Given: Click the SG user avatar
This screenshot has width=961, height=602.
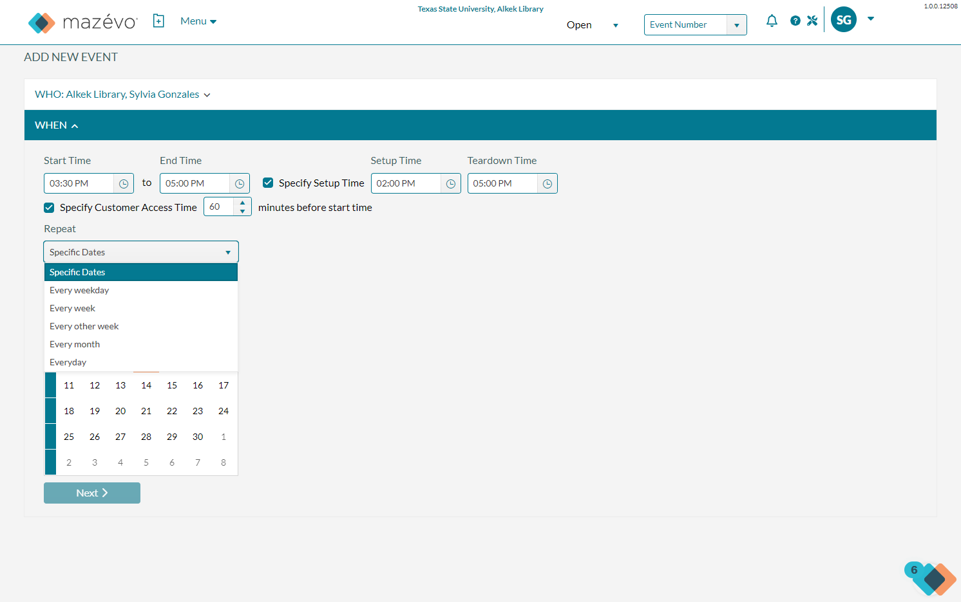Looking at the screenshot, I should tap(844, 19).
